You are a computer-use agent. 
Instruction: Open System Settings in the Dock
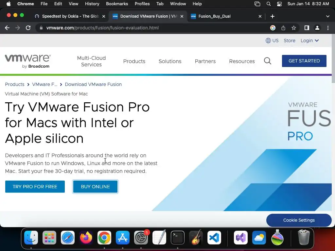pyautogui.click(x=141, y=238)
